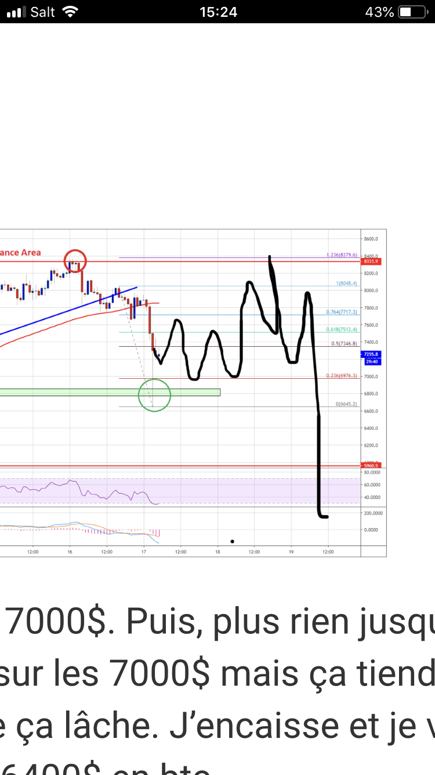The height and width of the screenshot is (775, 435).
Task: Tap the blue 7255.8 current price tag
Action: [x=370, y=354]
